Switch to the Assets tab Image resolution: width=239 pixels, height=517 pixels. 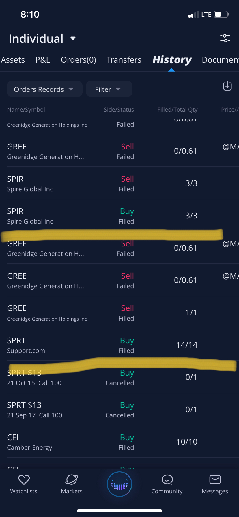click(x=13, y=60)
